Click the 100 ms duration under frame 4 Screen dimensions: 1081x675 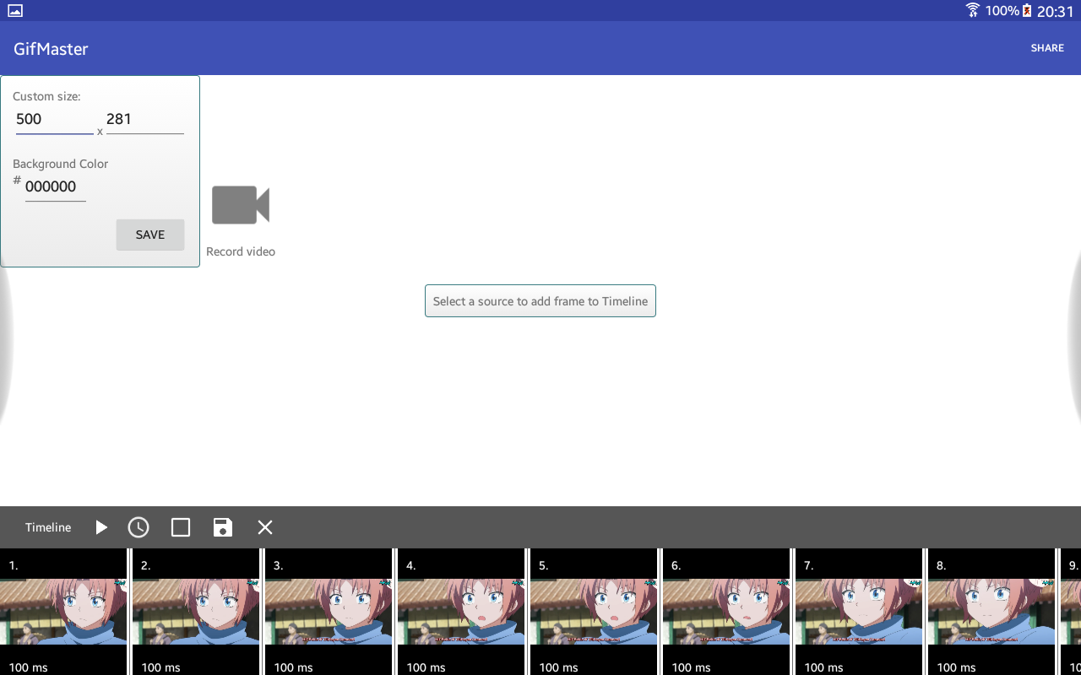426,667
